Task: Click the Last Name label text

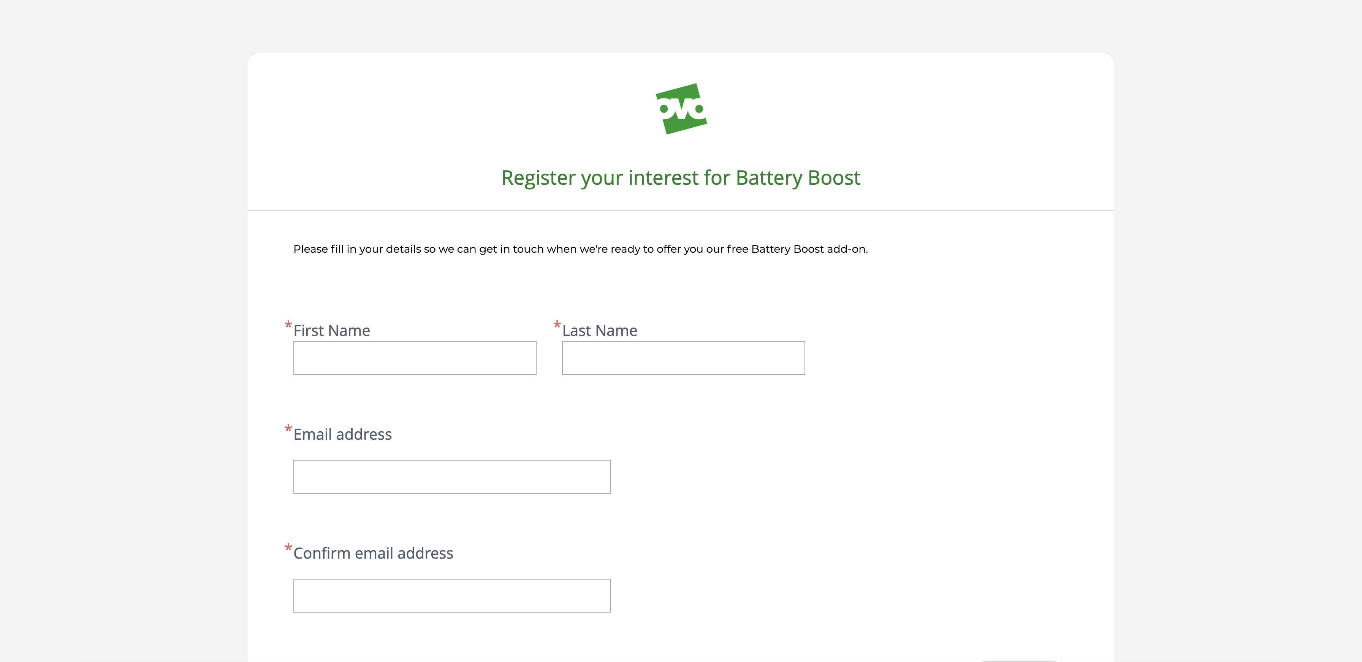Action: click(600, 331)
